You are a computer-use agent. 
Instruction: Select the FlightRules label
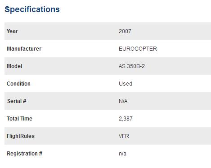click(21, 136)
